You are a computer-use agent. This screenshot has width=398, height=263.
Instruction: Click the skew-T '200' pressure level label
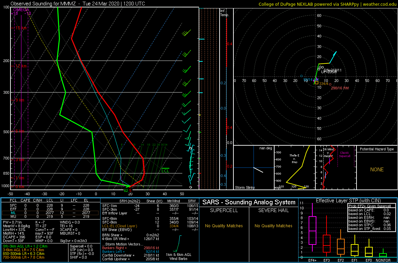point(7,61)
